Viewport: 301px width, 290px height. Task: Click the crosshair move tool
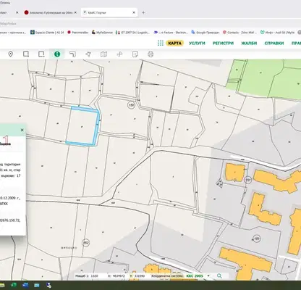coord(119,54)
